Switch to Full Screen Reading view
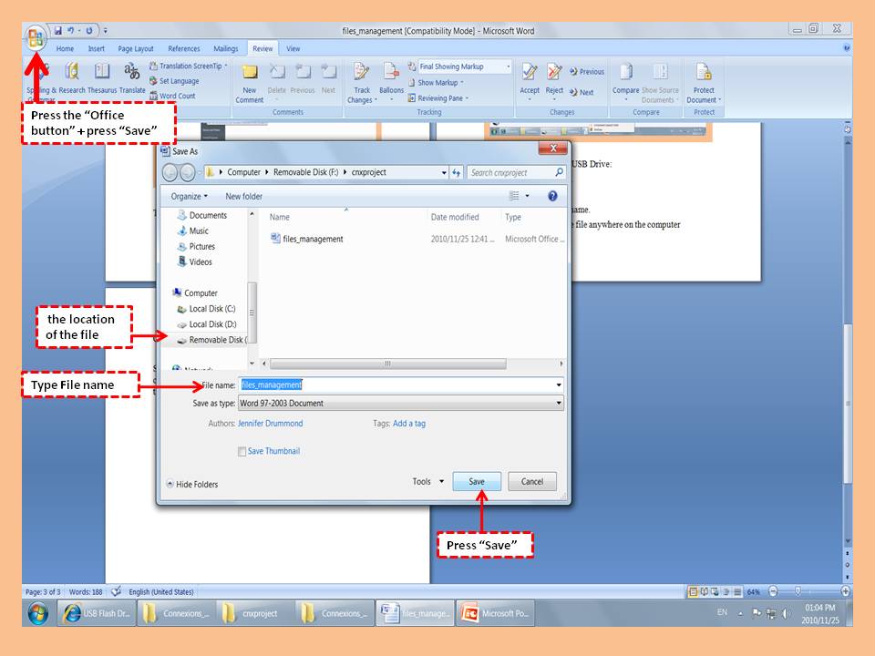 tap(705, 592)
